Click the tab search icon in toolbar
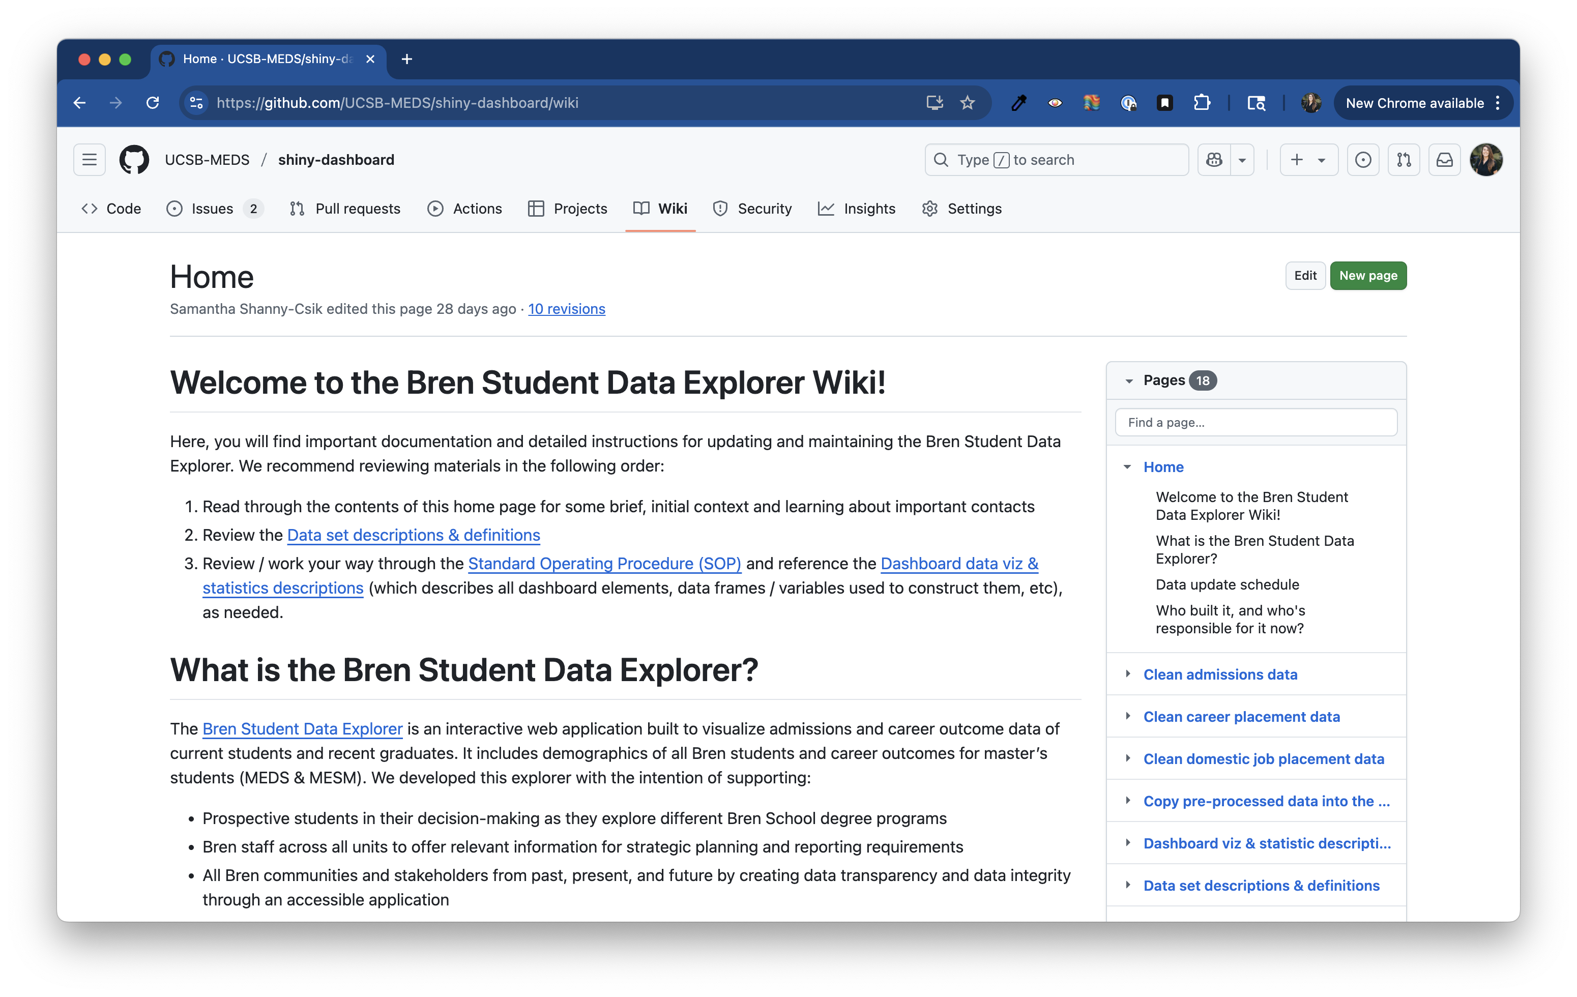This screenshot has height=997, width=1577. 1256,103
